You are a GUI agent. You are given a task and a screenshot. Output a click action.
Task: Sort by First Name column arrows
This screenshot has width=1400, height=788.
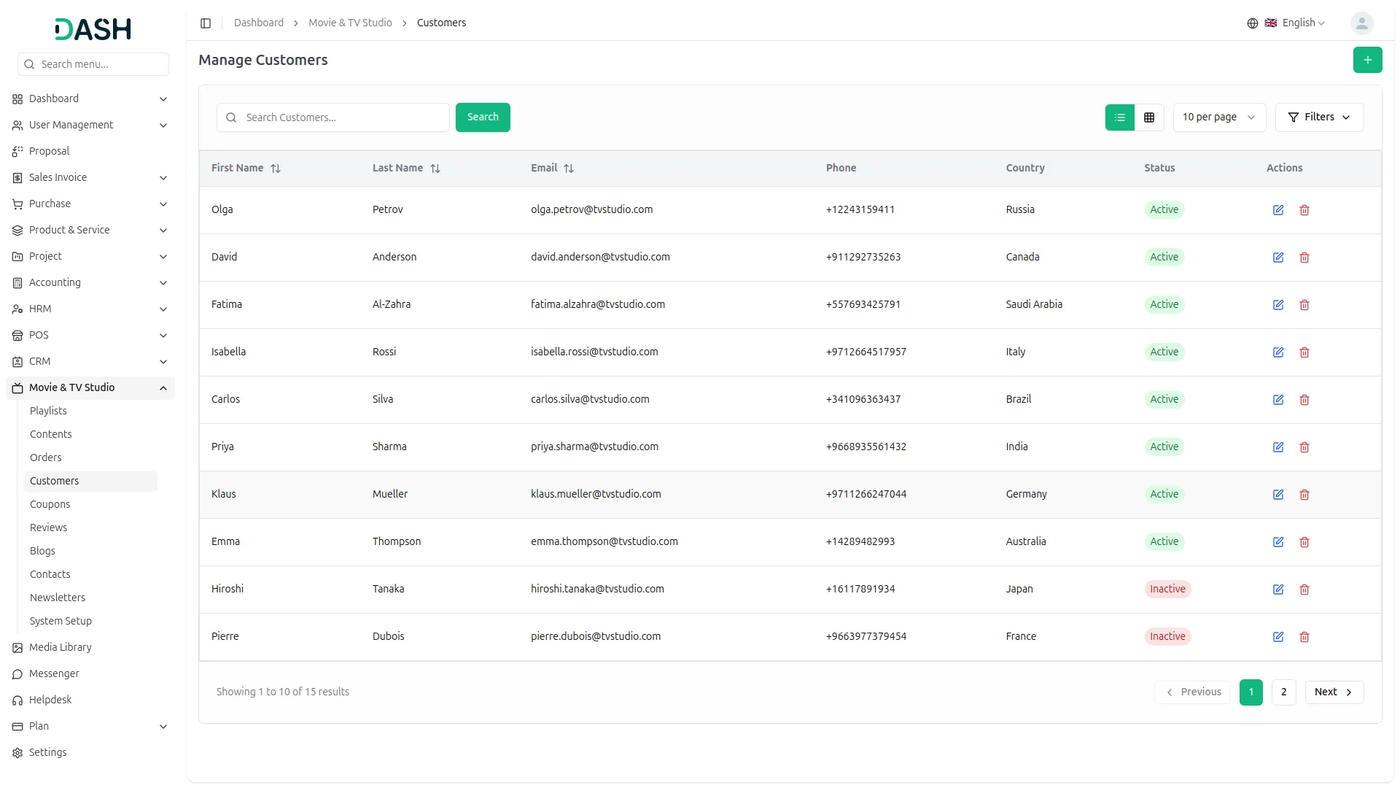[x=276, y=169]
